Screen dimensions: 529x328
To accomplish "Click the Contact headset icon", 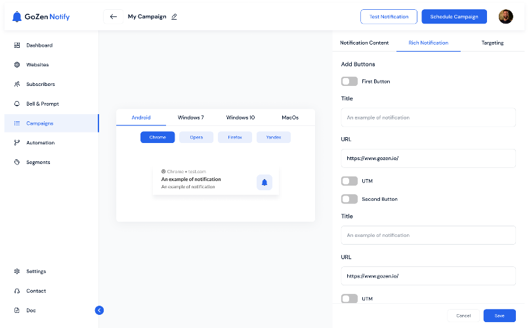I will pyautogui.click(x=17, y=291).
